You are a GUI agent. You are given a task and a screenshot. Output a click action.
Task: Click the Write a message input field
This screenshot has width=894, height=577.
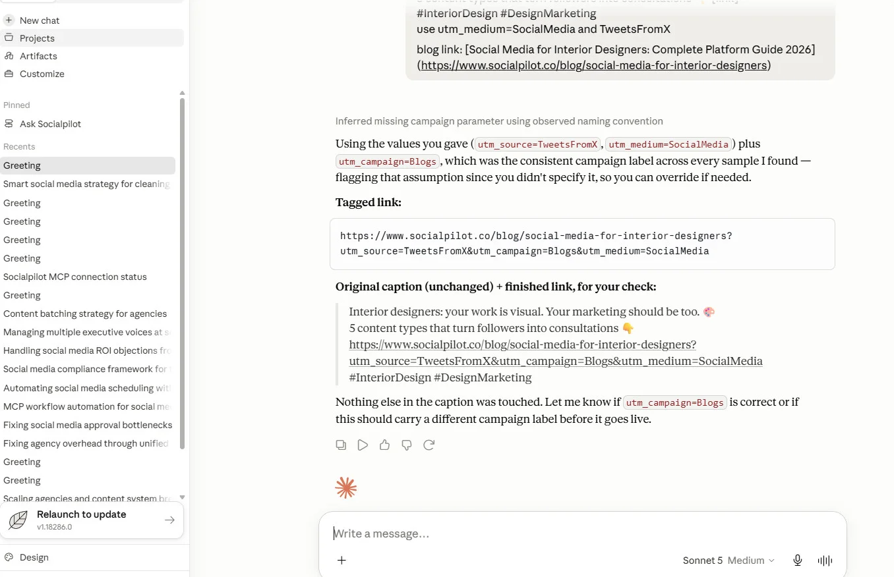click(x=582, y=534)
